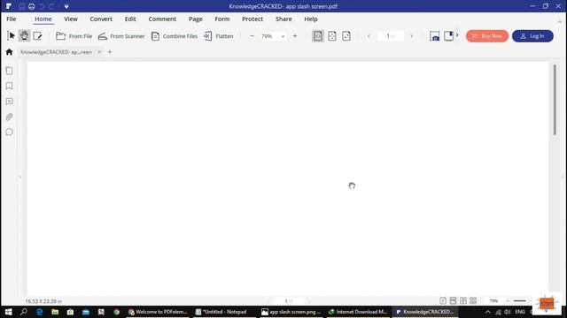Edit the toolbar page number field

tap(390, 36)
